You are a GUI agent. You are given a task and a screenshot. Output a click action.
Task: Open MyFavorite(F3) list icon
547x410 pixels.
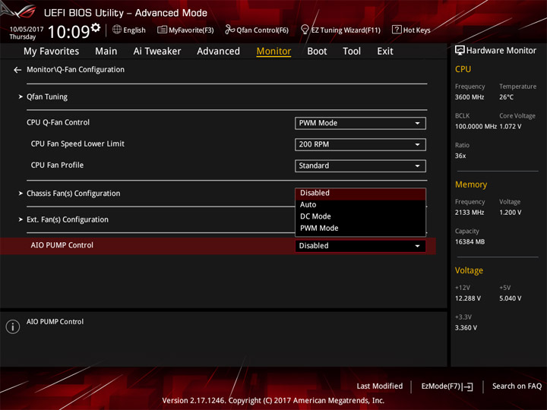[x=162, y=30]
